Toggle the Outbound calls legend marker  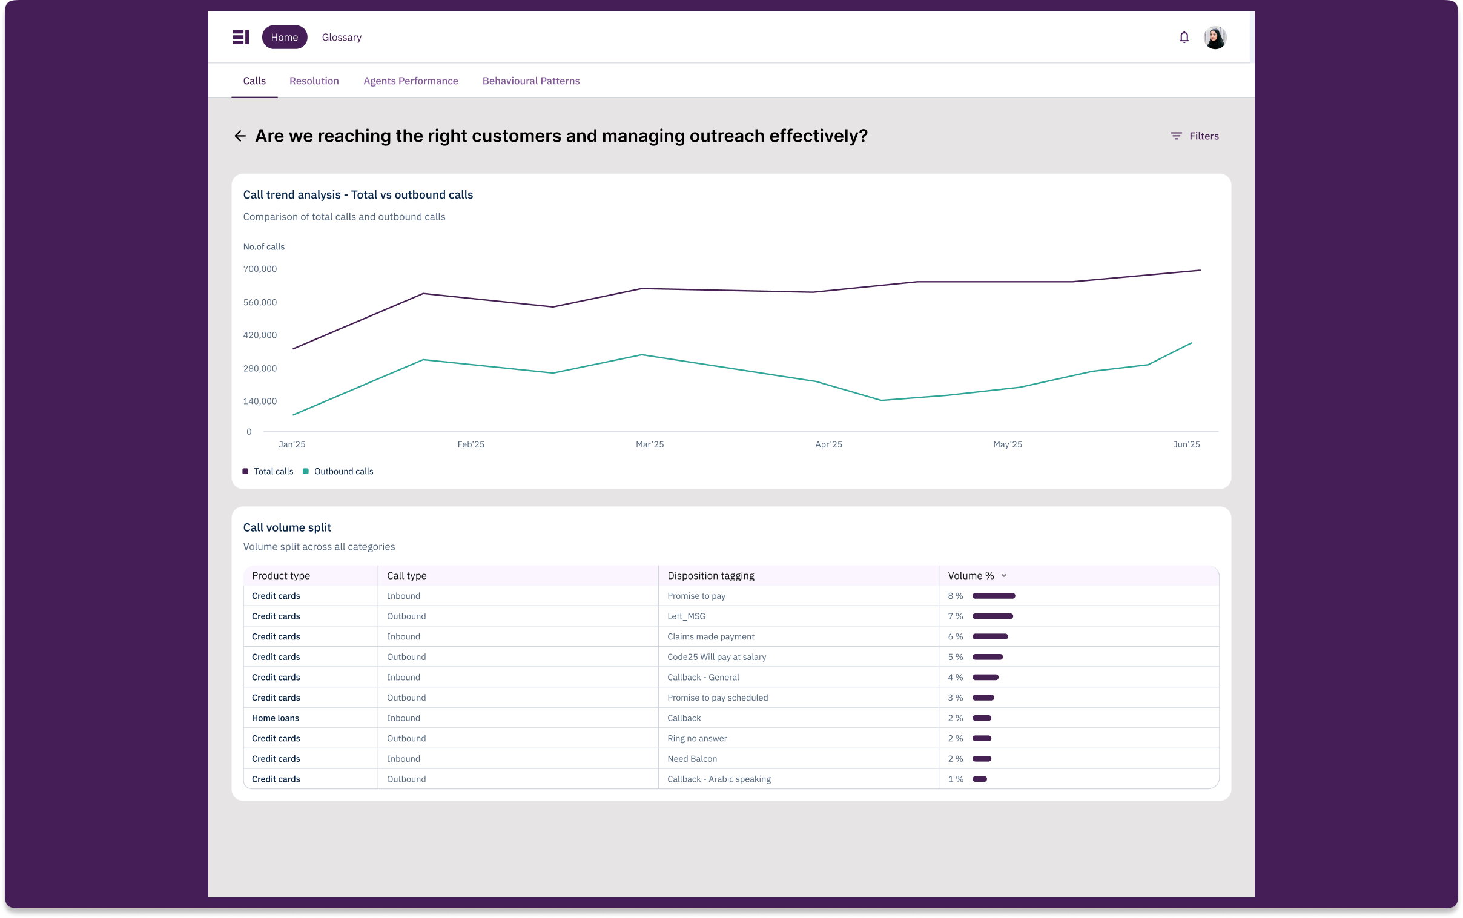point(305,471)
